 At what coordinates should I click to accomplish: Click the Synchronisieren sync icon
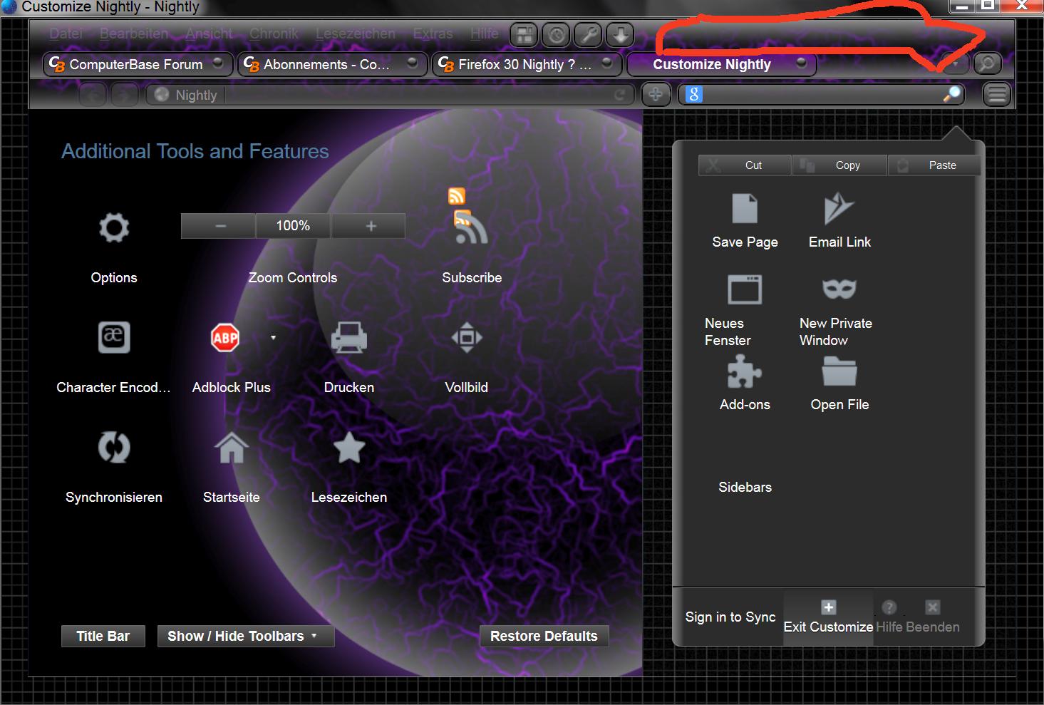114,448
